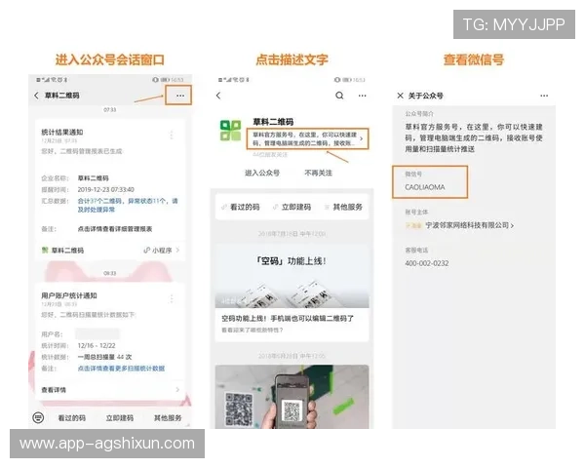Open 看过的码 bottom menu in chat window
The width and height of the screenshot is (585, 468).
click(x=71, y=418)
